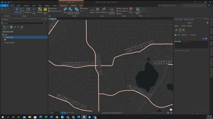Image resolution: width=213 pixels, height=119 pixels.
Task: Open the coordinates display dropdown
Action: click(123, 113)
